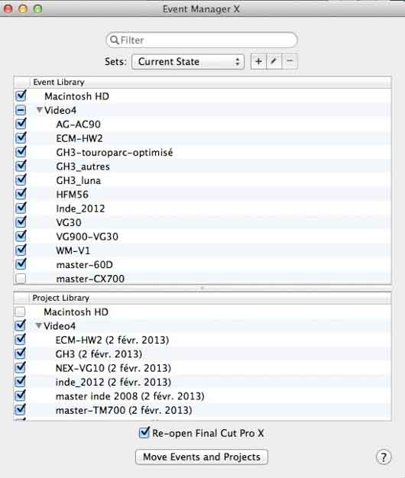
Task: Uncheck the GH3-touroparc-optimisé checkbox
Action: [21, 152]
